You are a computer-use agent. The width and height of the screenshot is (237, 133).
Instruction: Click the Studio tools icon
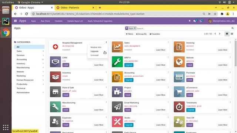click(x=117, y=122)
